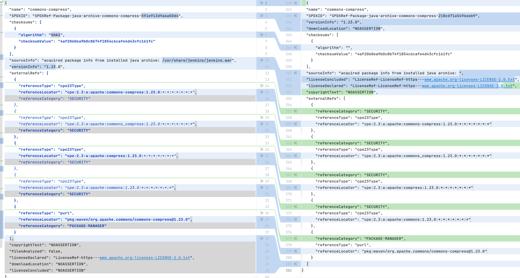Apply the right change with arrow at line 340
The image size is (520, 278).
point(295,3)
